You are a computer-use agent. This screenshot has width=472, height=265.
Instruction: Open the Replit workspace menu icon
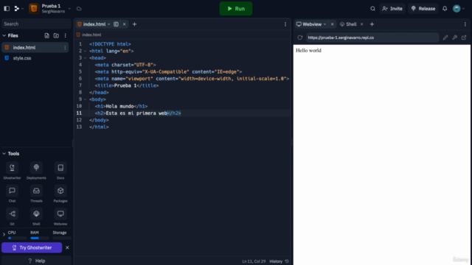coord(17,9)
